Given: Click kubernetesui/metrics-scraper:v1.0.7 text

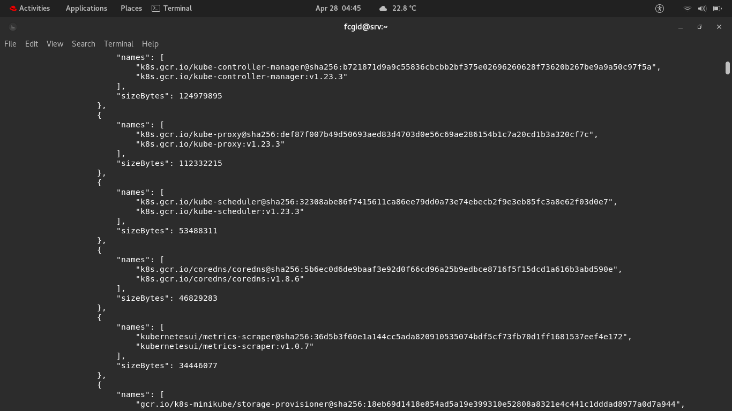Looking at the screenshot, I should tap(225, 346).
